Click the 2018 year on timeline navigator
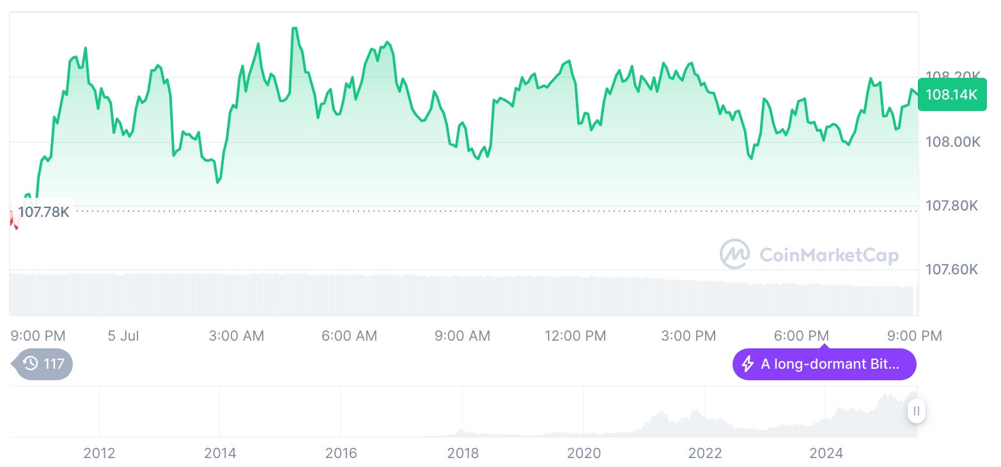Screen dimensions: 1001x467 click(x=463, y=453)
